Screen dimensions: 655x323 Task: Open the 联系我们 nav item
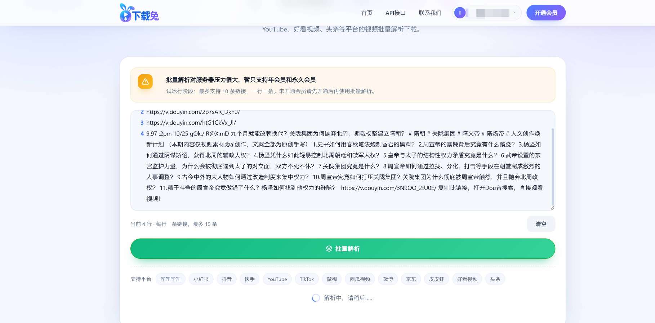(430, 13)
